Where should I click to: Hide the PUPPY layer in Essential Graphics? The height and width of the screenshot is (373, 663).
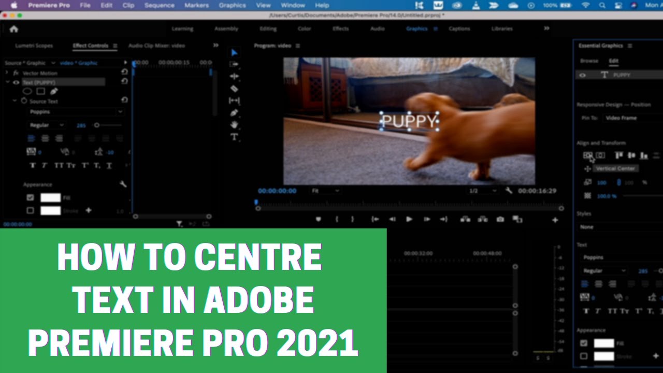[x=583, y=75]
